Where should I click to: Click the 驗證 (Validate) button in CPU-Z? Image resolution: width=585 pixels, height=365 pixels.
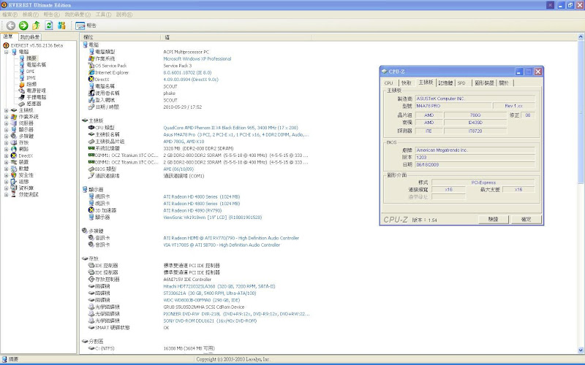click(x=493, y=220)
